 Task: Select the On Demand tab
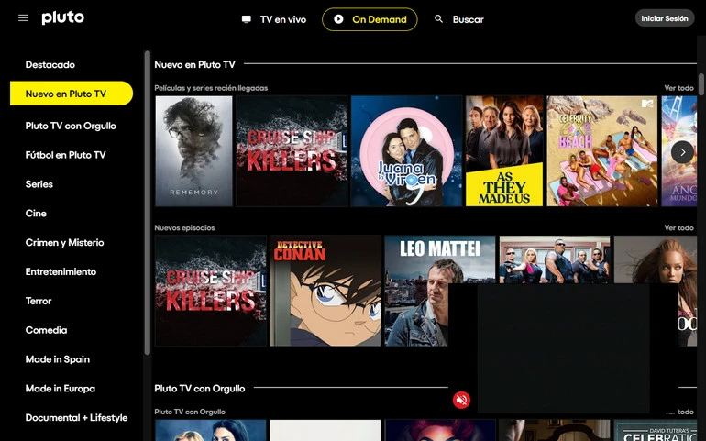tap(370, 19)
